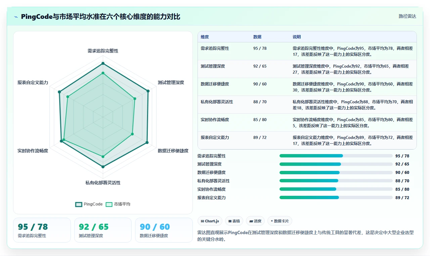The width and height of the screenshot is (430, 256).
Task: Select the 进度 chip
Action: [x=255, y=221]
